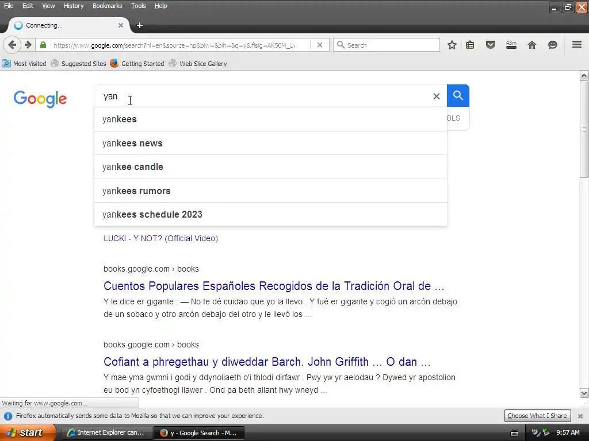Viewport: 589px width, 441px height.
Task: Bookmark this page with the star icon
Action: click(452, 45)
